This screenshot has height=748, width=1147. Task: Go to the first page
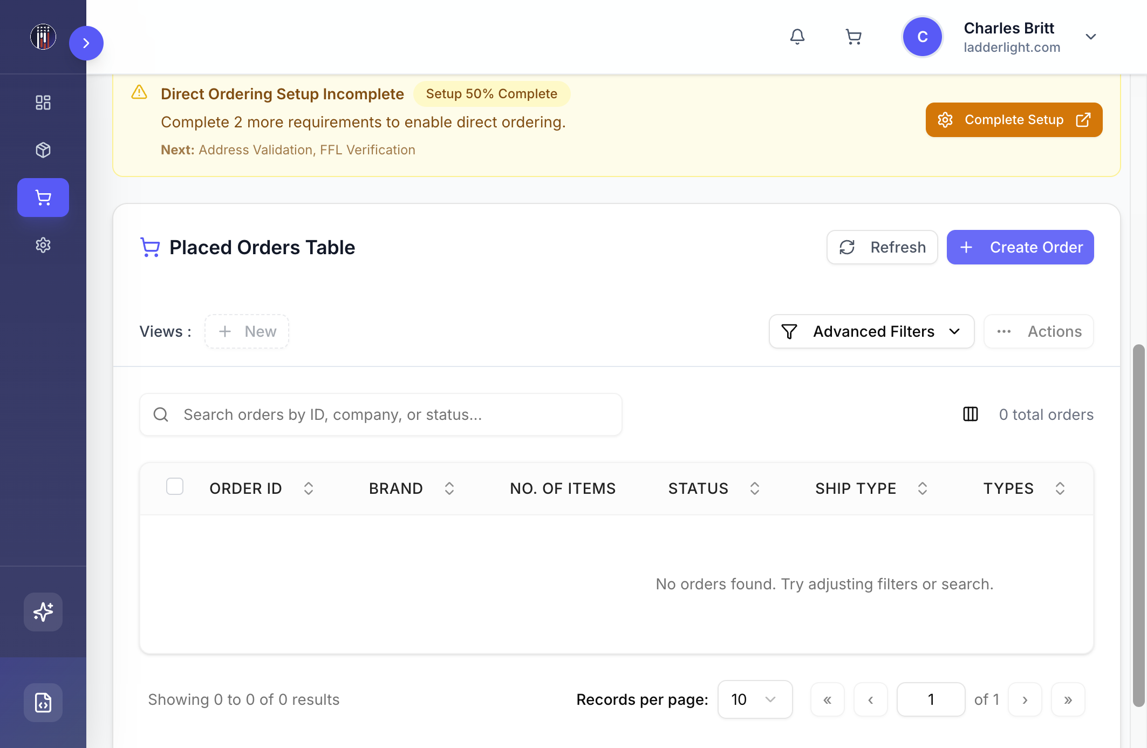click(828, 699)
